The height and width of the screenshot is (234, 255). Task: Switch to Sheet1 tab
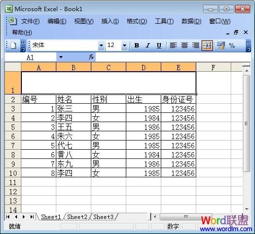(51, 217)
